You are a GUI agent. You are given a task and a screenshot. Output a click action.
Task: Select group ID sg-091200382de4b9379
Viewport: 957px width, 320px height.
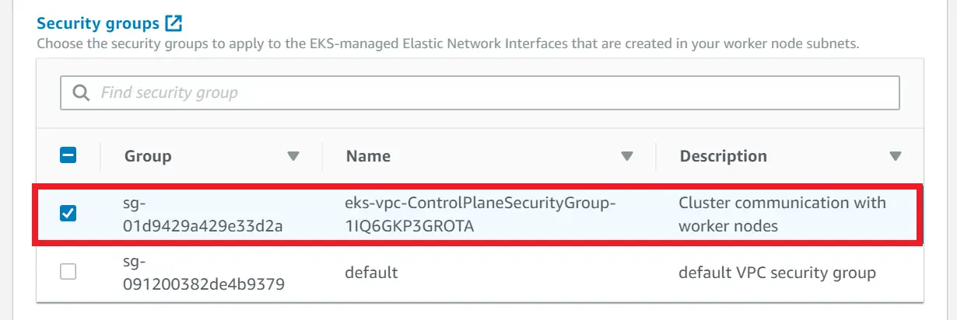(204, 273)
